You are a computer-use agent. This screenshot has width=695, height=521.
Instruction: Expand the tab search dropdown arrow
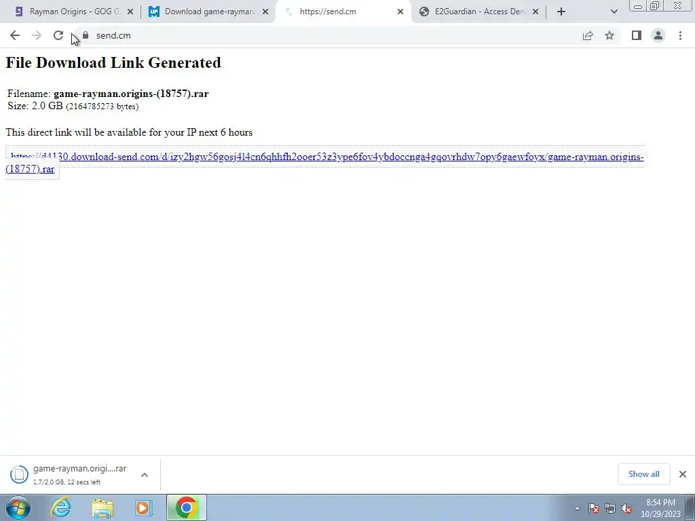(x=614, y=12)
